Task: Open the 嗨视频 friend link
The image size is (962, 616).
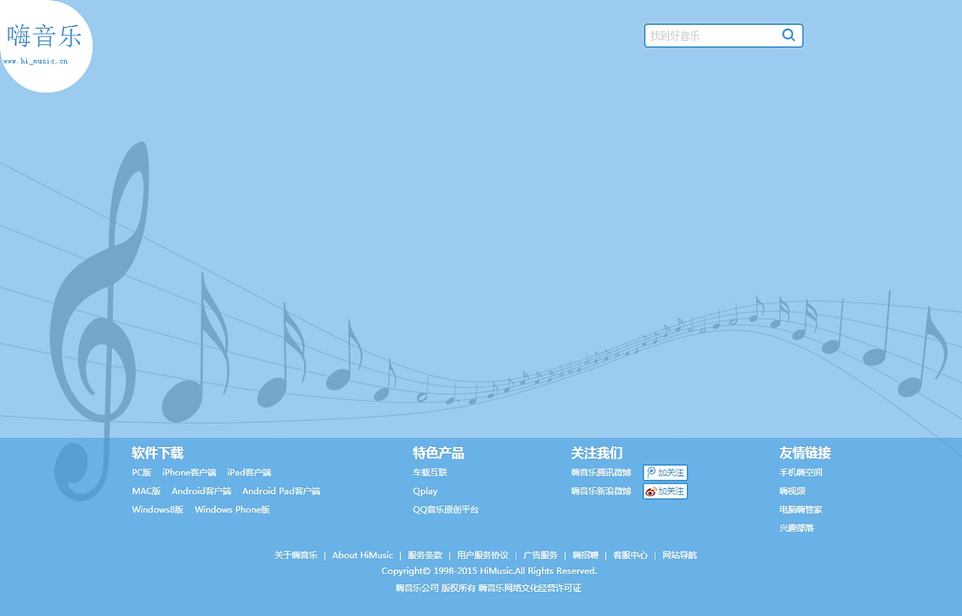Action: 793,491
